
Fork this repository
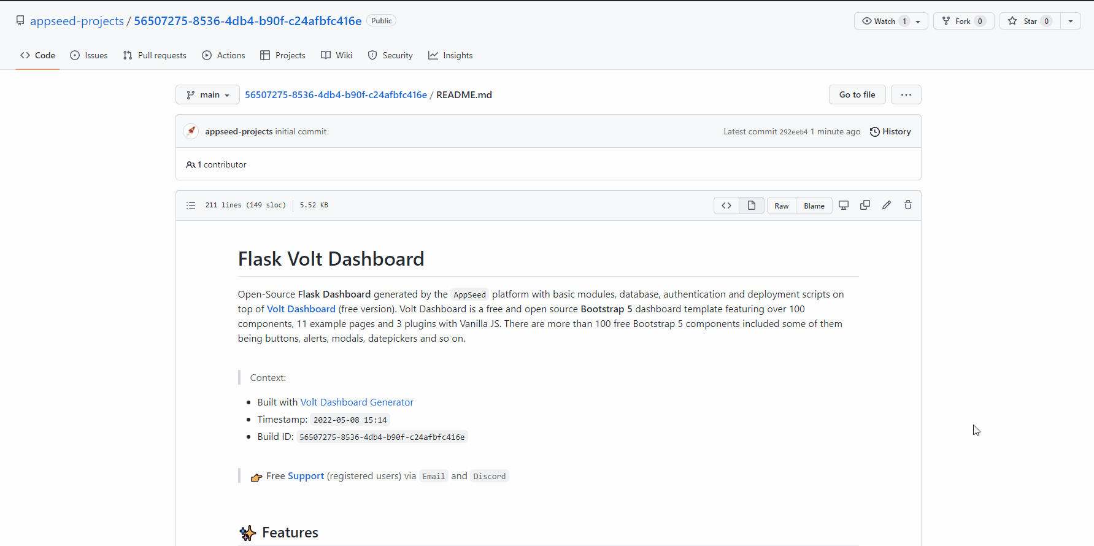pos(963,21)
